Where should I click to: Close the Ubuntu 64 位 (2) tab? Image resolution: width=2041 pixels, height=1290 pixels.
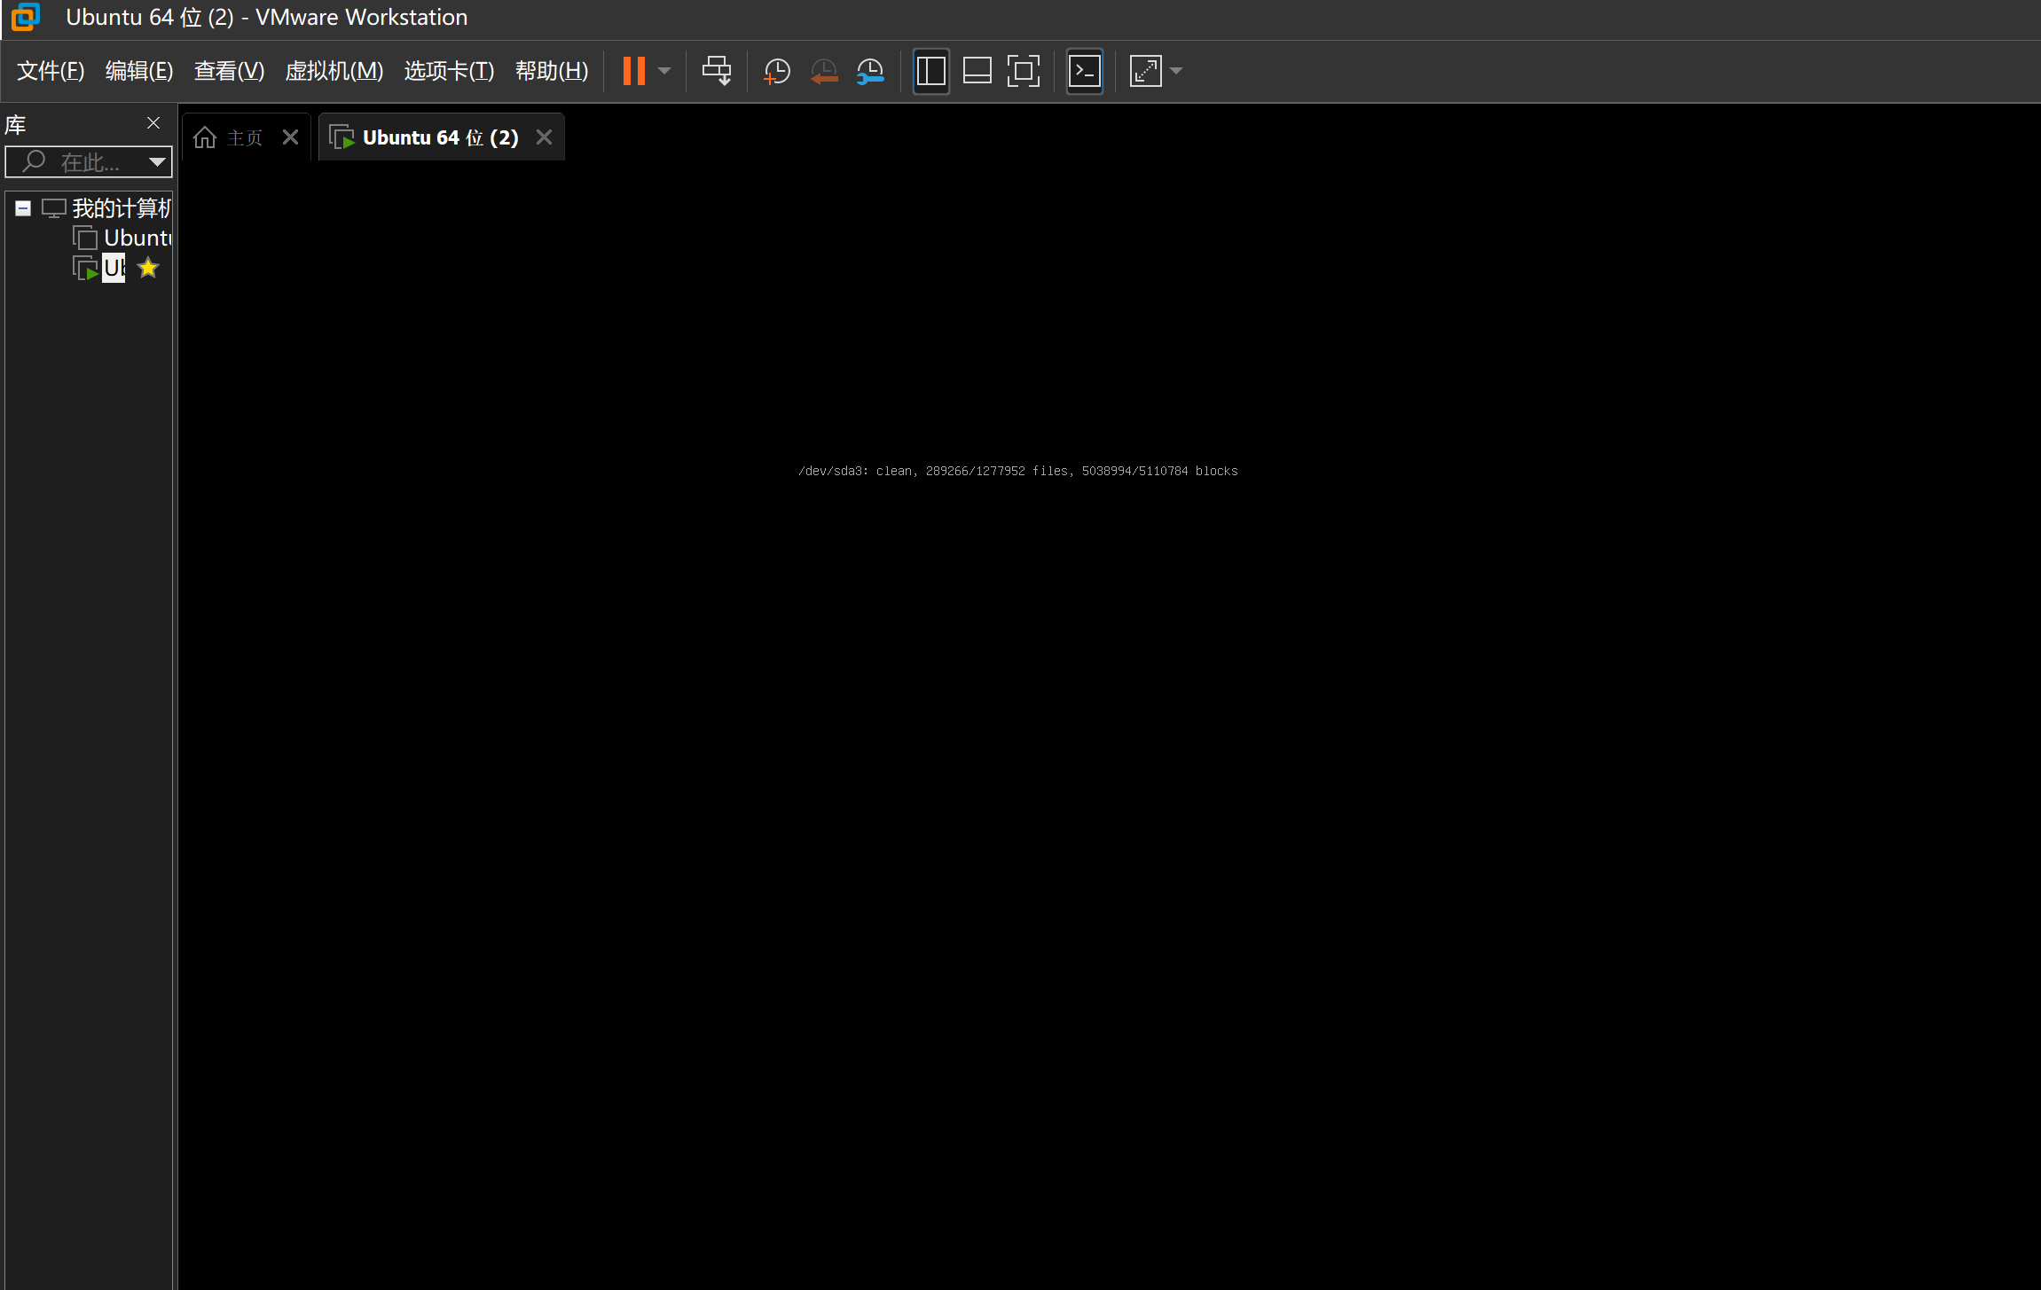click(x=544, y=137)
